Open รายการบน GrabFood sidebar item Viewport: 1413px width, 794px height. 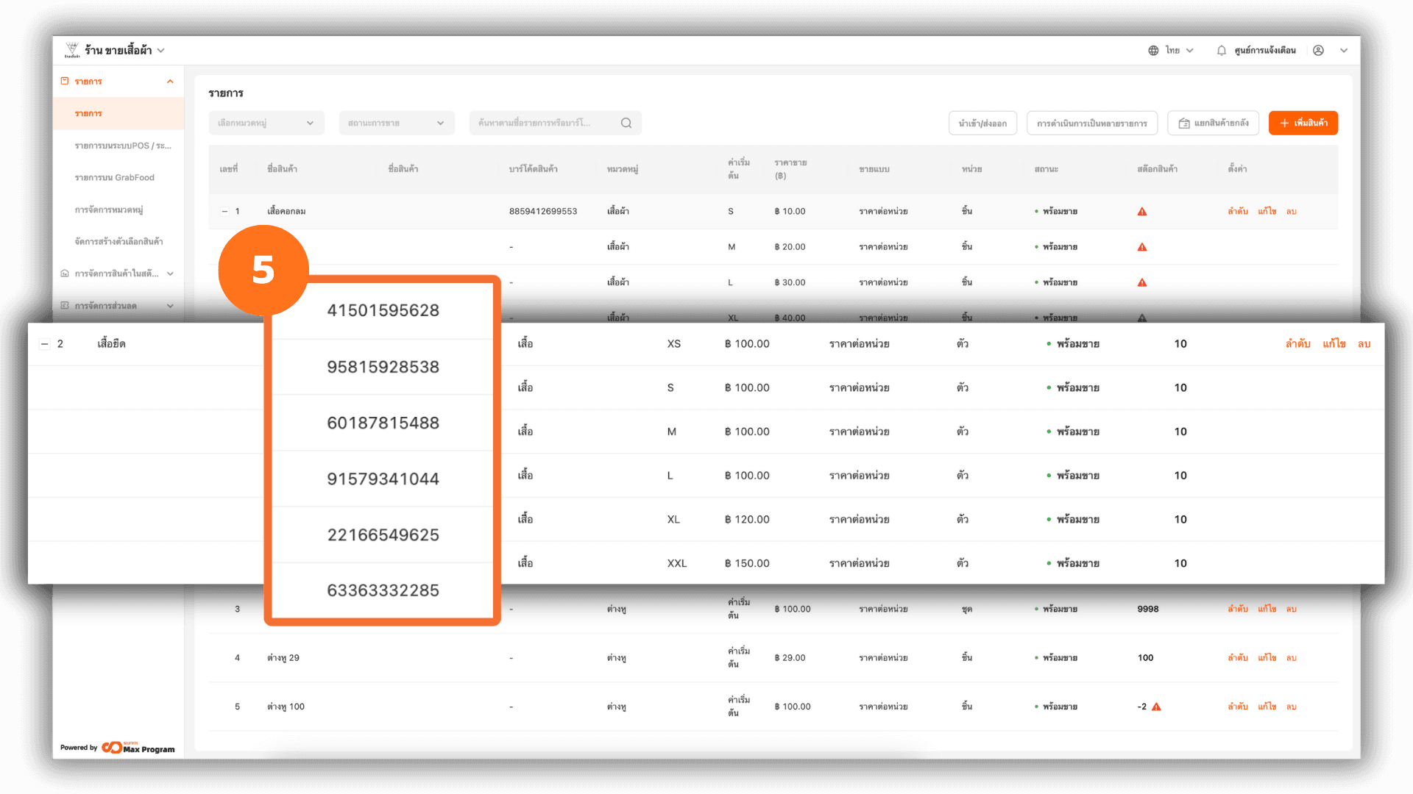pyautogui.click(x=114, y=178)
